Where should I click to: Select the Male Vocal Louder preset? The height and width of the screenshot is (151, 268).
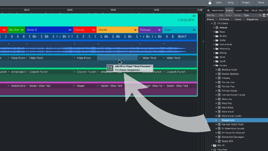tap(232, 116)
